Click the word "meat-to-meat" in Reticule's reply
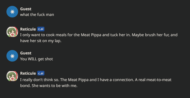This screenshot has width=190, height=98. click(159, 80)
